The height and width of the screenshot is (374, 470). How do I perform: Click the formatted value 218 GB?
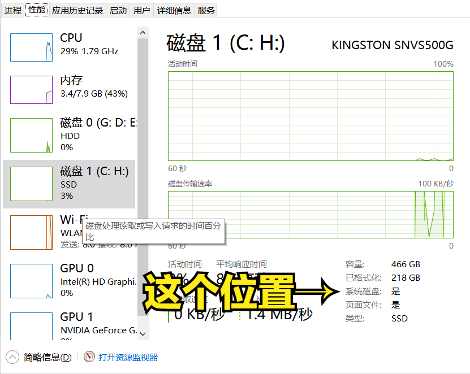(x=406, y=278)
